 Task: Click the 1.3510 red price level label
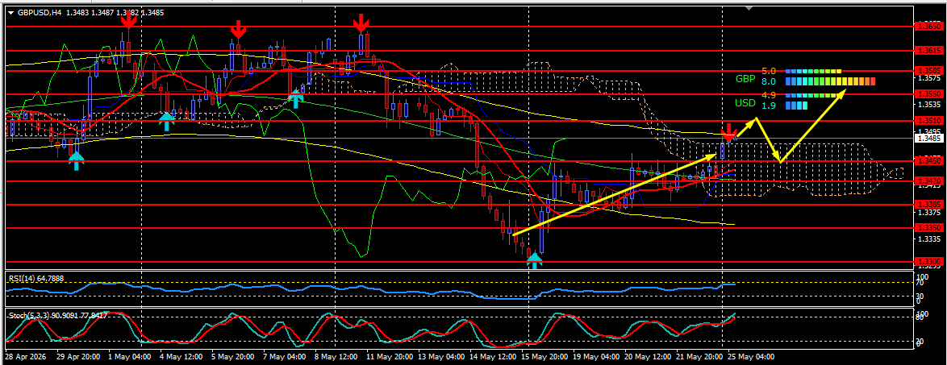(x=929, y=122)
